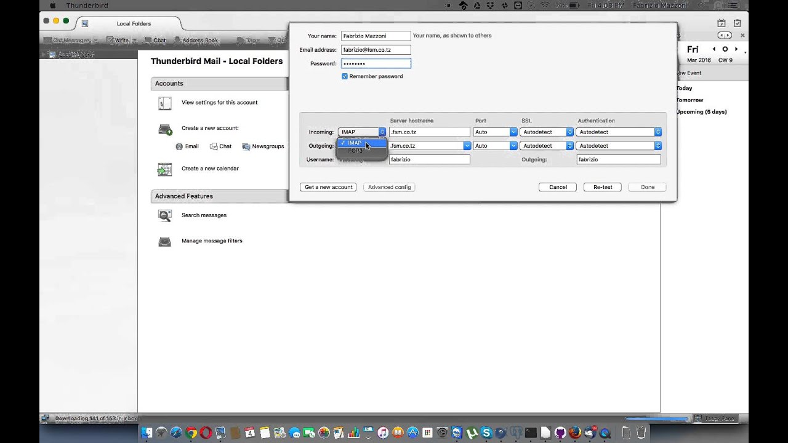Image resolution: width=788 pixels, height=443 pixels.
Task: Open Finder from the dock
Action: [x=147, y=433]
